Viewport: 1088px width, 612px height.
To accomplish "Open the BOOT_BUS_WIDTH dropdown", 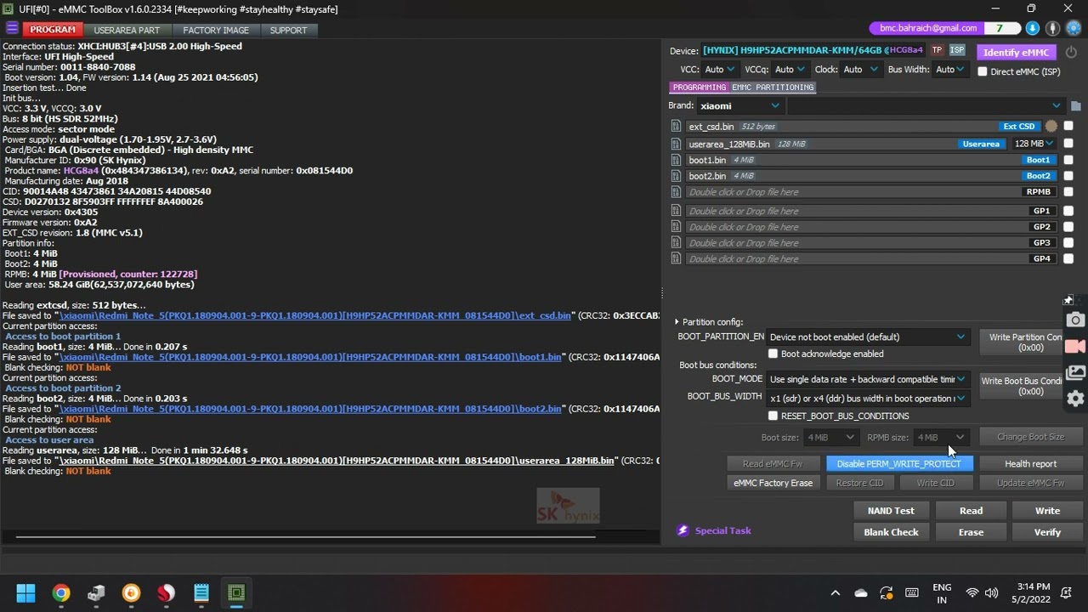I will 867,398.
